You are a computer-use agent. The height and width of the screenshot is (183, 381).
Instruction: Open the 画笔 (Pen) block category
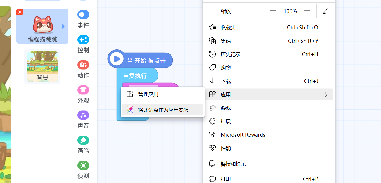[83, 145]
